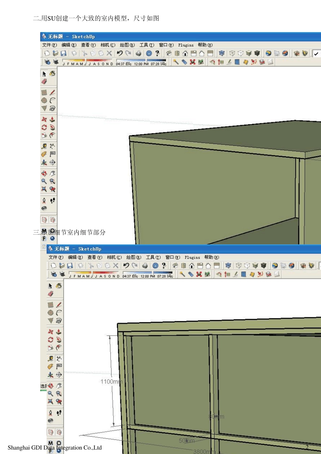Viewport: 321px width, 454px height.
Task: Activate the Move tool in upper SketchUp window
Action: coord(44,119)
